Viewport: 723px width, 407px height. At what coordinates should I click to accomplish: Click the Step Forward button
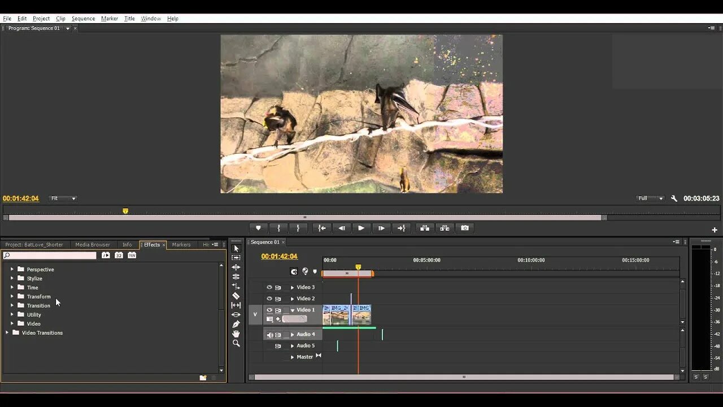click(381, 228)
